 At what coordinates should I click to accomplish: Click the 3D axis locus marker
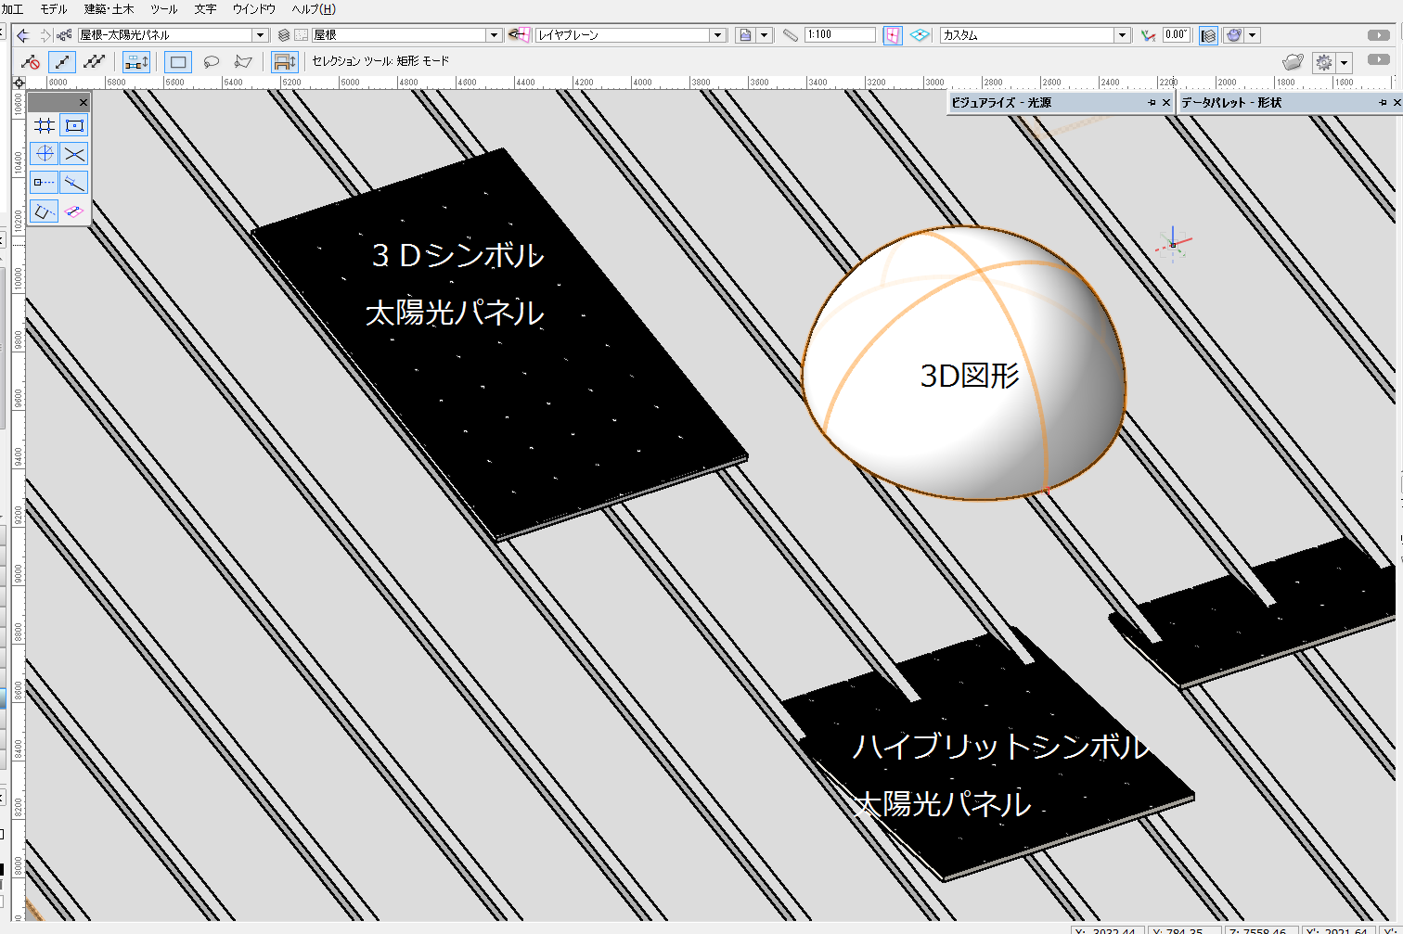tap(1173, 245)
